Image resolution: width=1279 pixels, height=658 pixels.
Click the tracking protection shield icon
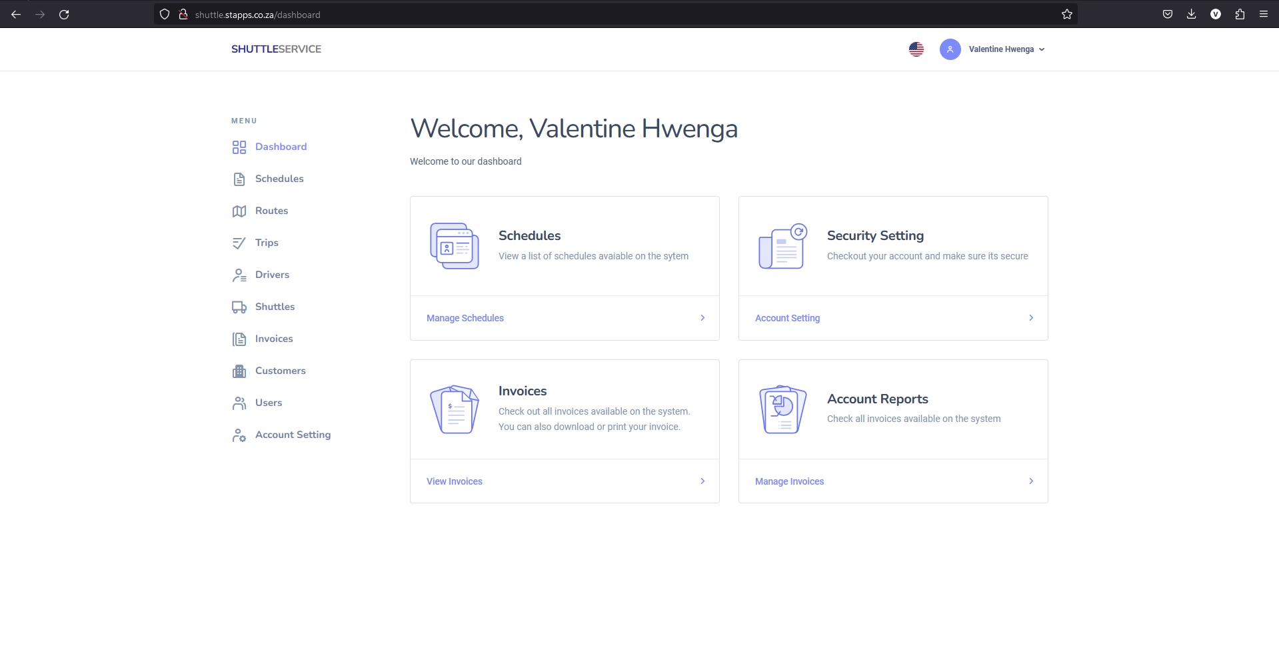[x=165, y=14]
